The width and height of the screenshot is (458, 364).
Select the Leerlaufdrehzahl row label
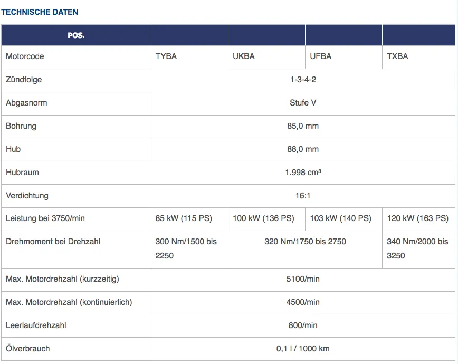(36, 325)
